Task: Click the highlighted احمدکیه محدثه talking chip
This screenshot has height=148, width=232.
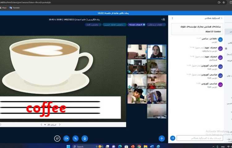Action: (136, 25)
